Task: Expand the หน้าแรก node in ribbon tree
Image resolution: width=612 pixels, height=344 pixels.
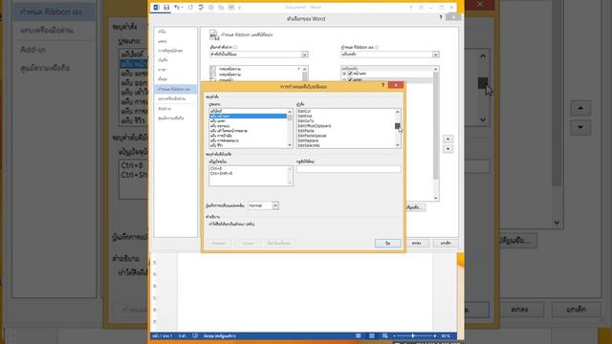Action: 344,74
